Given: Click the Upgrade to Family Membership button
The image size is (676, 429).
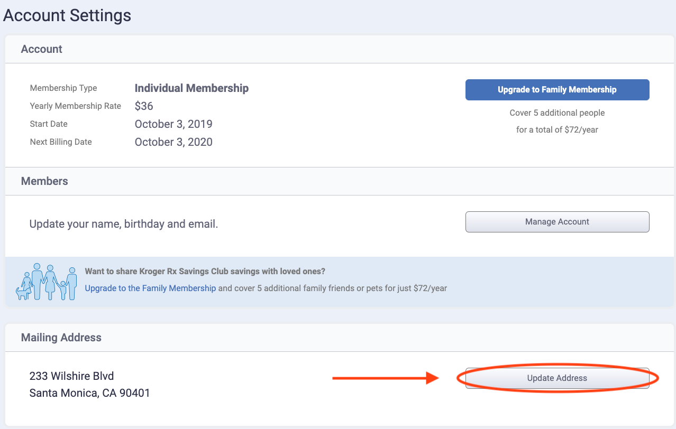Looking at the screenshot, I should coord(557,90).
